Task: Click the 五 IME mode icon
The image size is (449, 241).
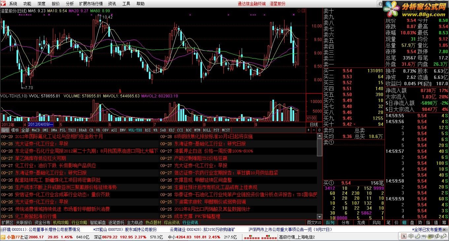Action: [403, 236]
